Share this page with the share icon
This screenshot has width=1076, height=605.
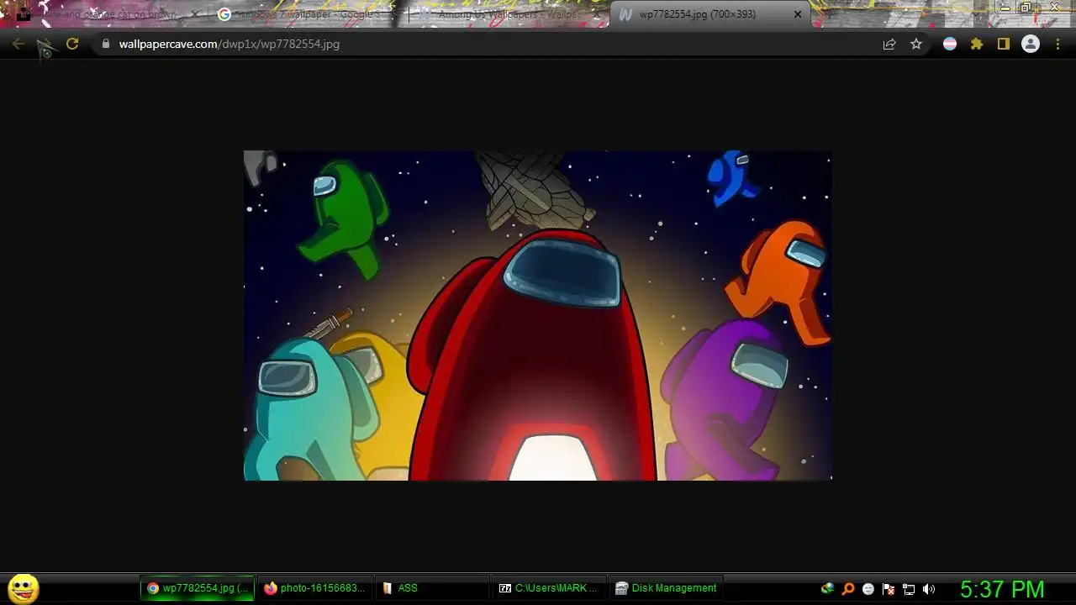click(889, 44)
